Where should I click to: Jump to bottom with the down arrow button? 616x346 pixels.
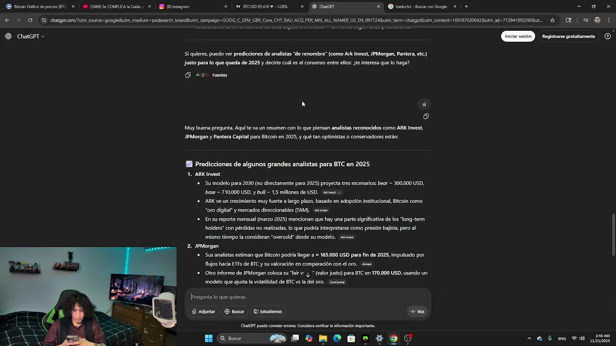[x=308, y=274]
